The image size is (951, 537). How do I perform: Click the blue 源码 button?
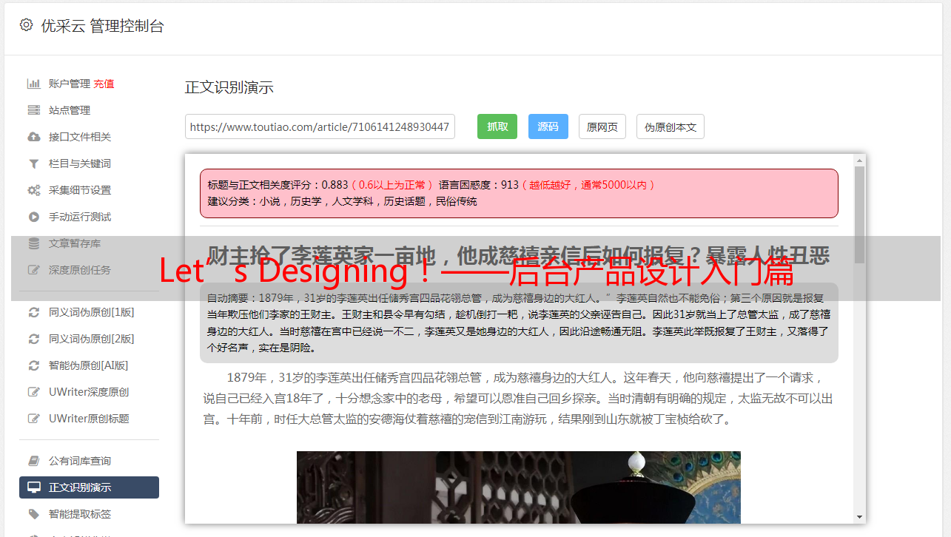pyautogui.click(x=548, y=126)
